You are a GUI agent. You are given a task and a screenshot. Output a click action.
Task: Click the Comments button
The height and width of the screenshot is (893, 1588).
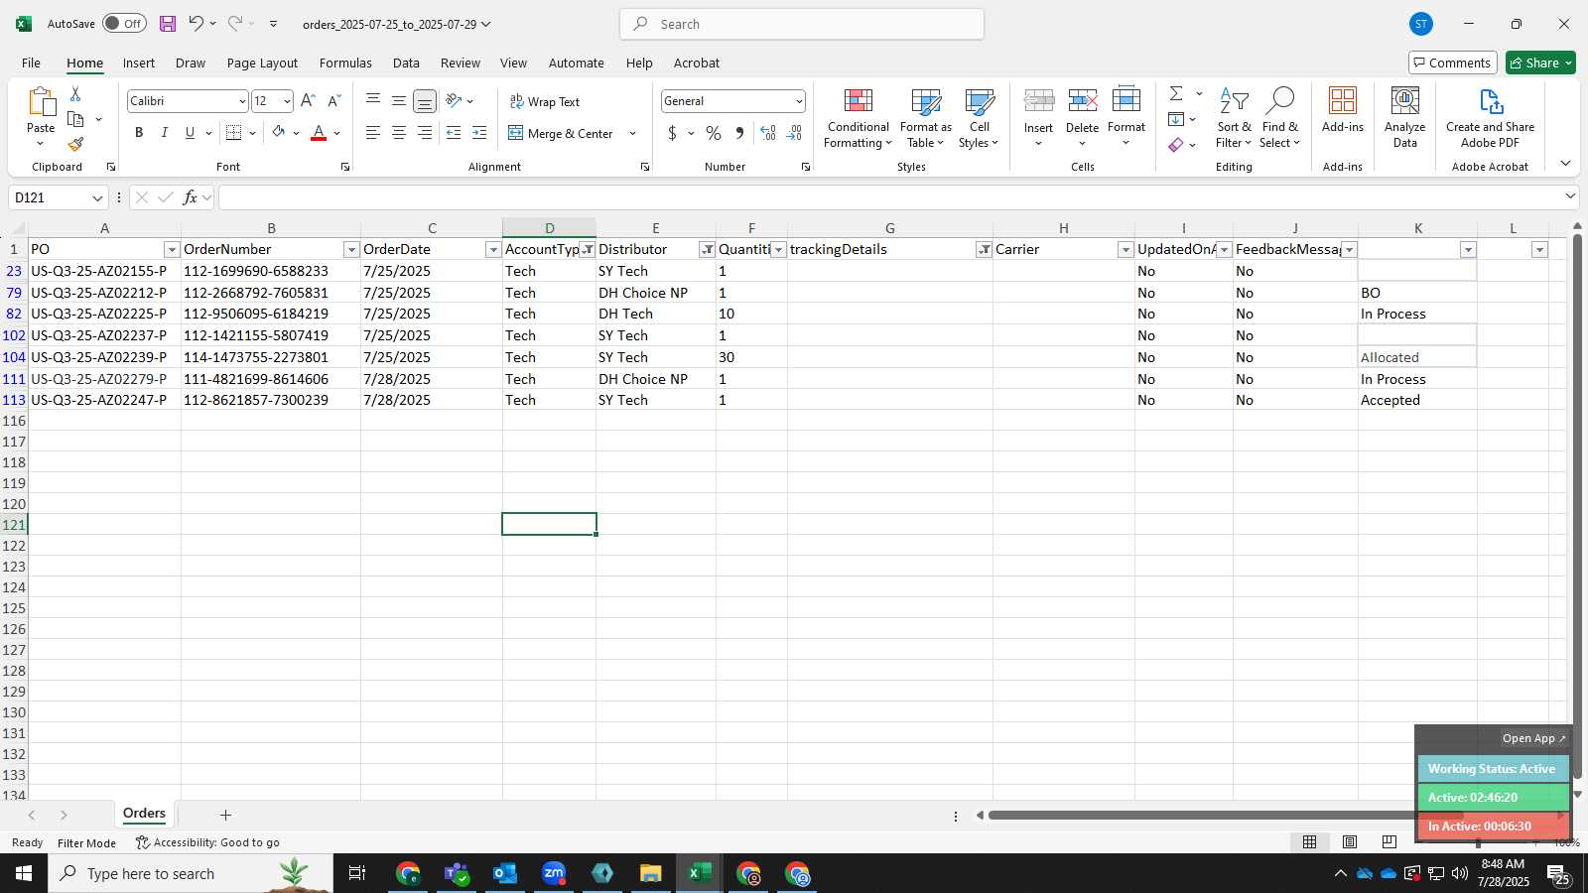[x=1452, y=63]
